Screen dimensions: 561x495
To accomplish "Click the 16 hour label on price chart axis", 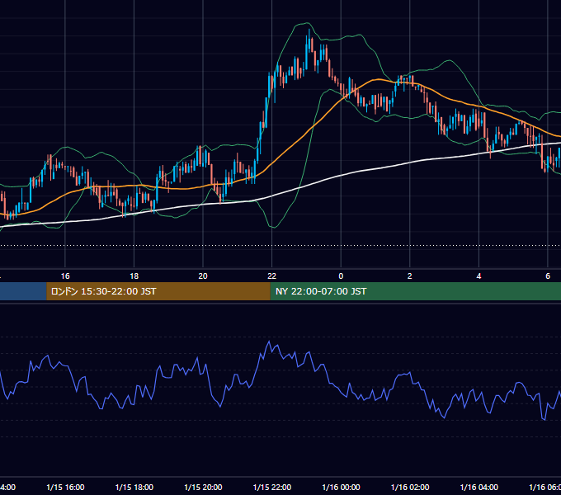I will click(x=65, y=276).
